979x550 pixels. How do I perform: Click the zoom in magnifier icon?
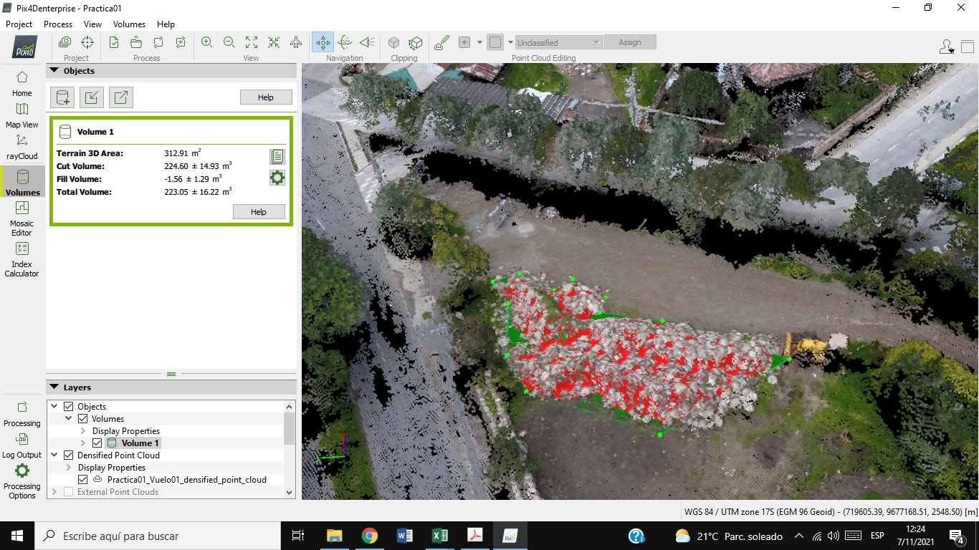207,42
